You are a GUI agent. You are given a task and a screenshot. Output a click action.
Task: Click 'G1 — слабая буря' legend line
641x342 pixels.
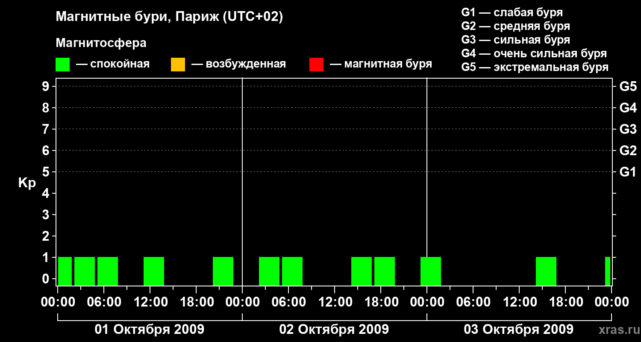[512, 12]
